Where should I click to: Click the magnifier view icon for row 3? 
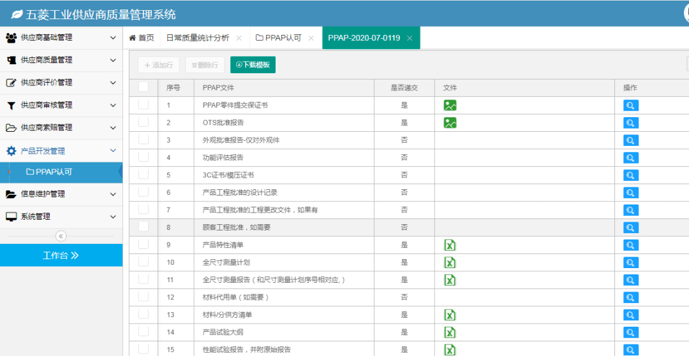pyautogui.click(x=630, y=140)
